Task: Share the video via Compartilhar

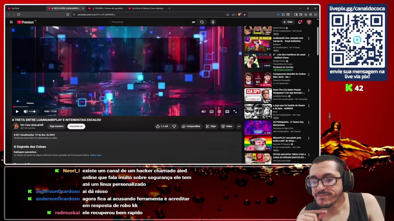Action: [191, 126]
